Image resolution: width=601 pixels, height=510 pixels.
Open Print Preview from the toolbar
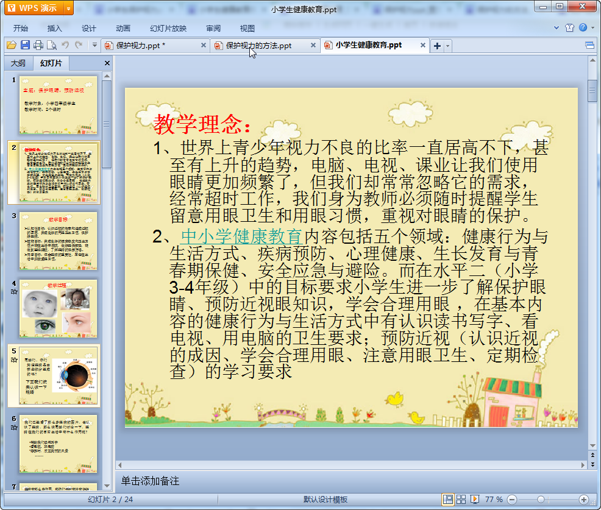[x=51, y=45]
